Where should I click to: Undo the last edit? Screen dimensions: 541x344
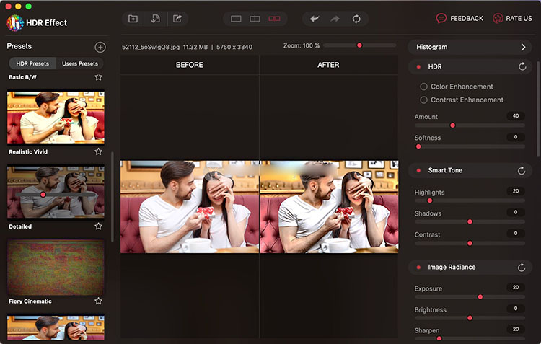[x=315, y=19]
